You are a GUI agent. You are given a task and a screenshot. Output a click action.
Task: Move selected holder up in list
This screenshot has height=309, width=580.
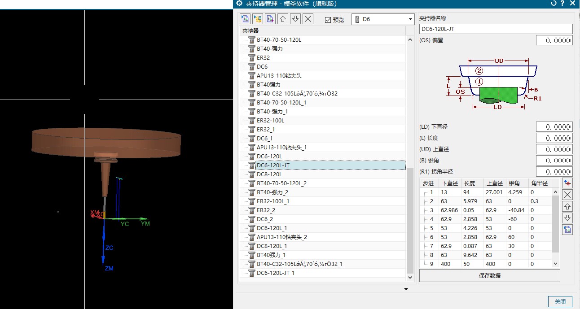[x=283, y=19]
